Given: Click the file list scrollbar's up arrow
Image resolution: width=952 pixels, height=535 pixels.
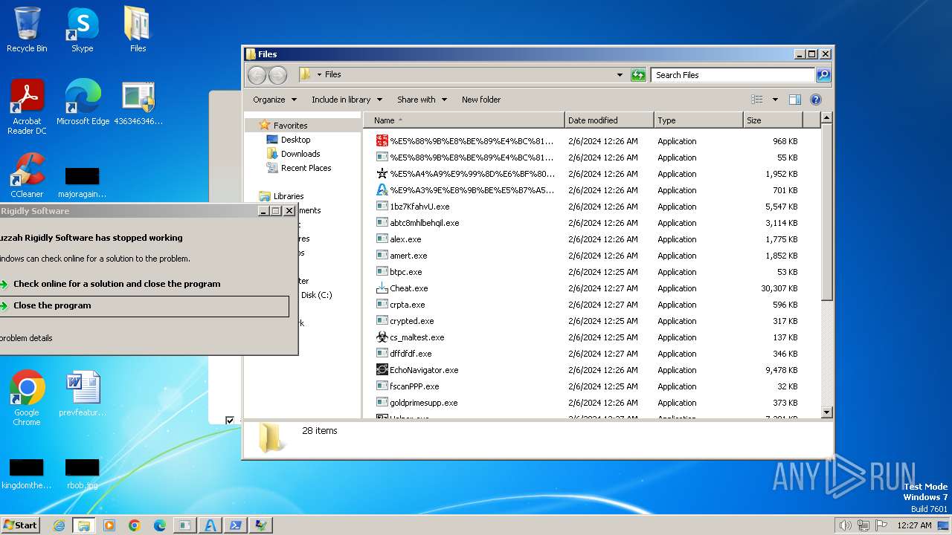Looking at the screenshot, I should [826, 118].
